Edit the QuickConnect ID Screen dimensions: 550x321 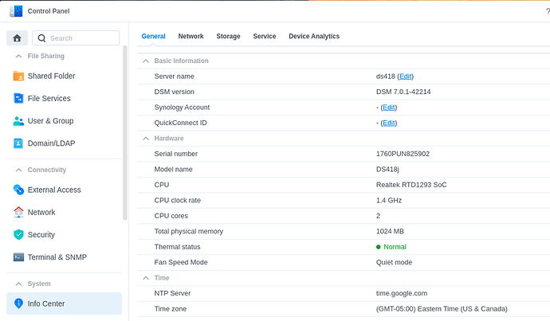[x=389, y=123]
